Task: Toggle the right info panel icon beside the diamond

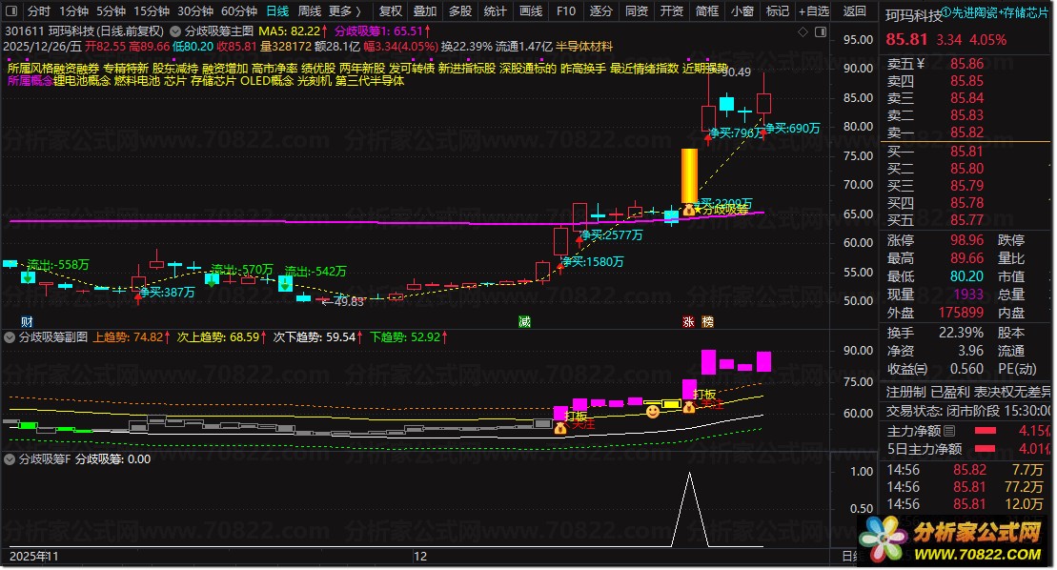Action: (x=821, y=31)
